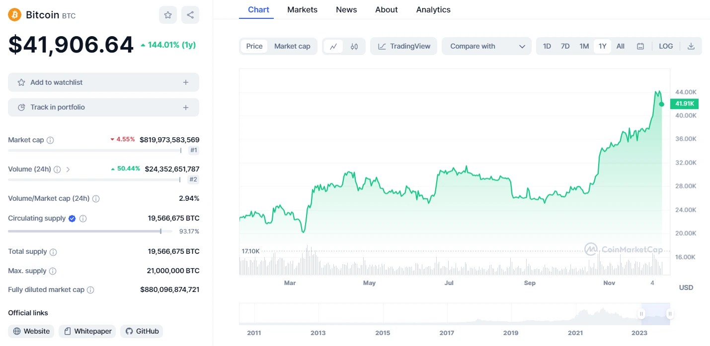Open the Analytics tab
Viewport: 710px width, 346px height.
433,9
